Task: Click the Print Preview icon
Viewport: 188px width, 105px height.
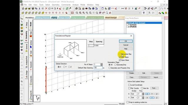Action: (x=80, y=8)
